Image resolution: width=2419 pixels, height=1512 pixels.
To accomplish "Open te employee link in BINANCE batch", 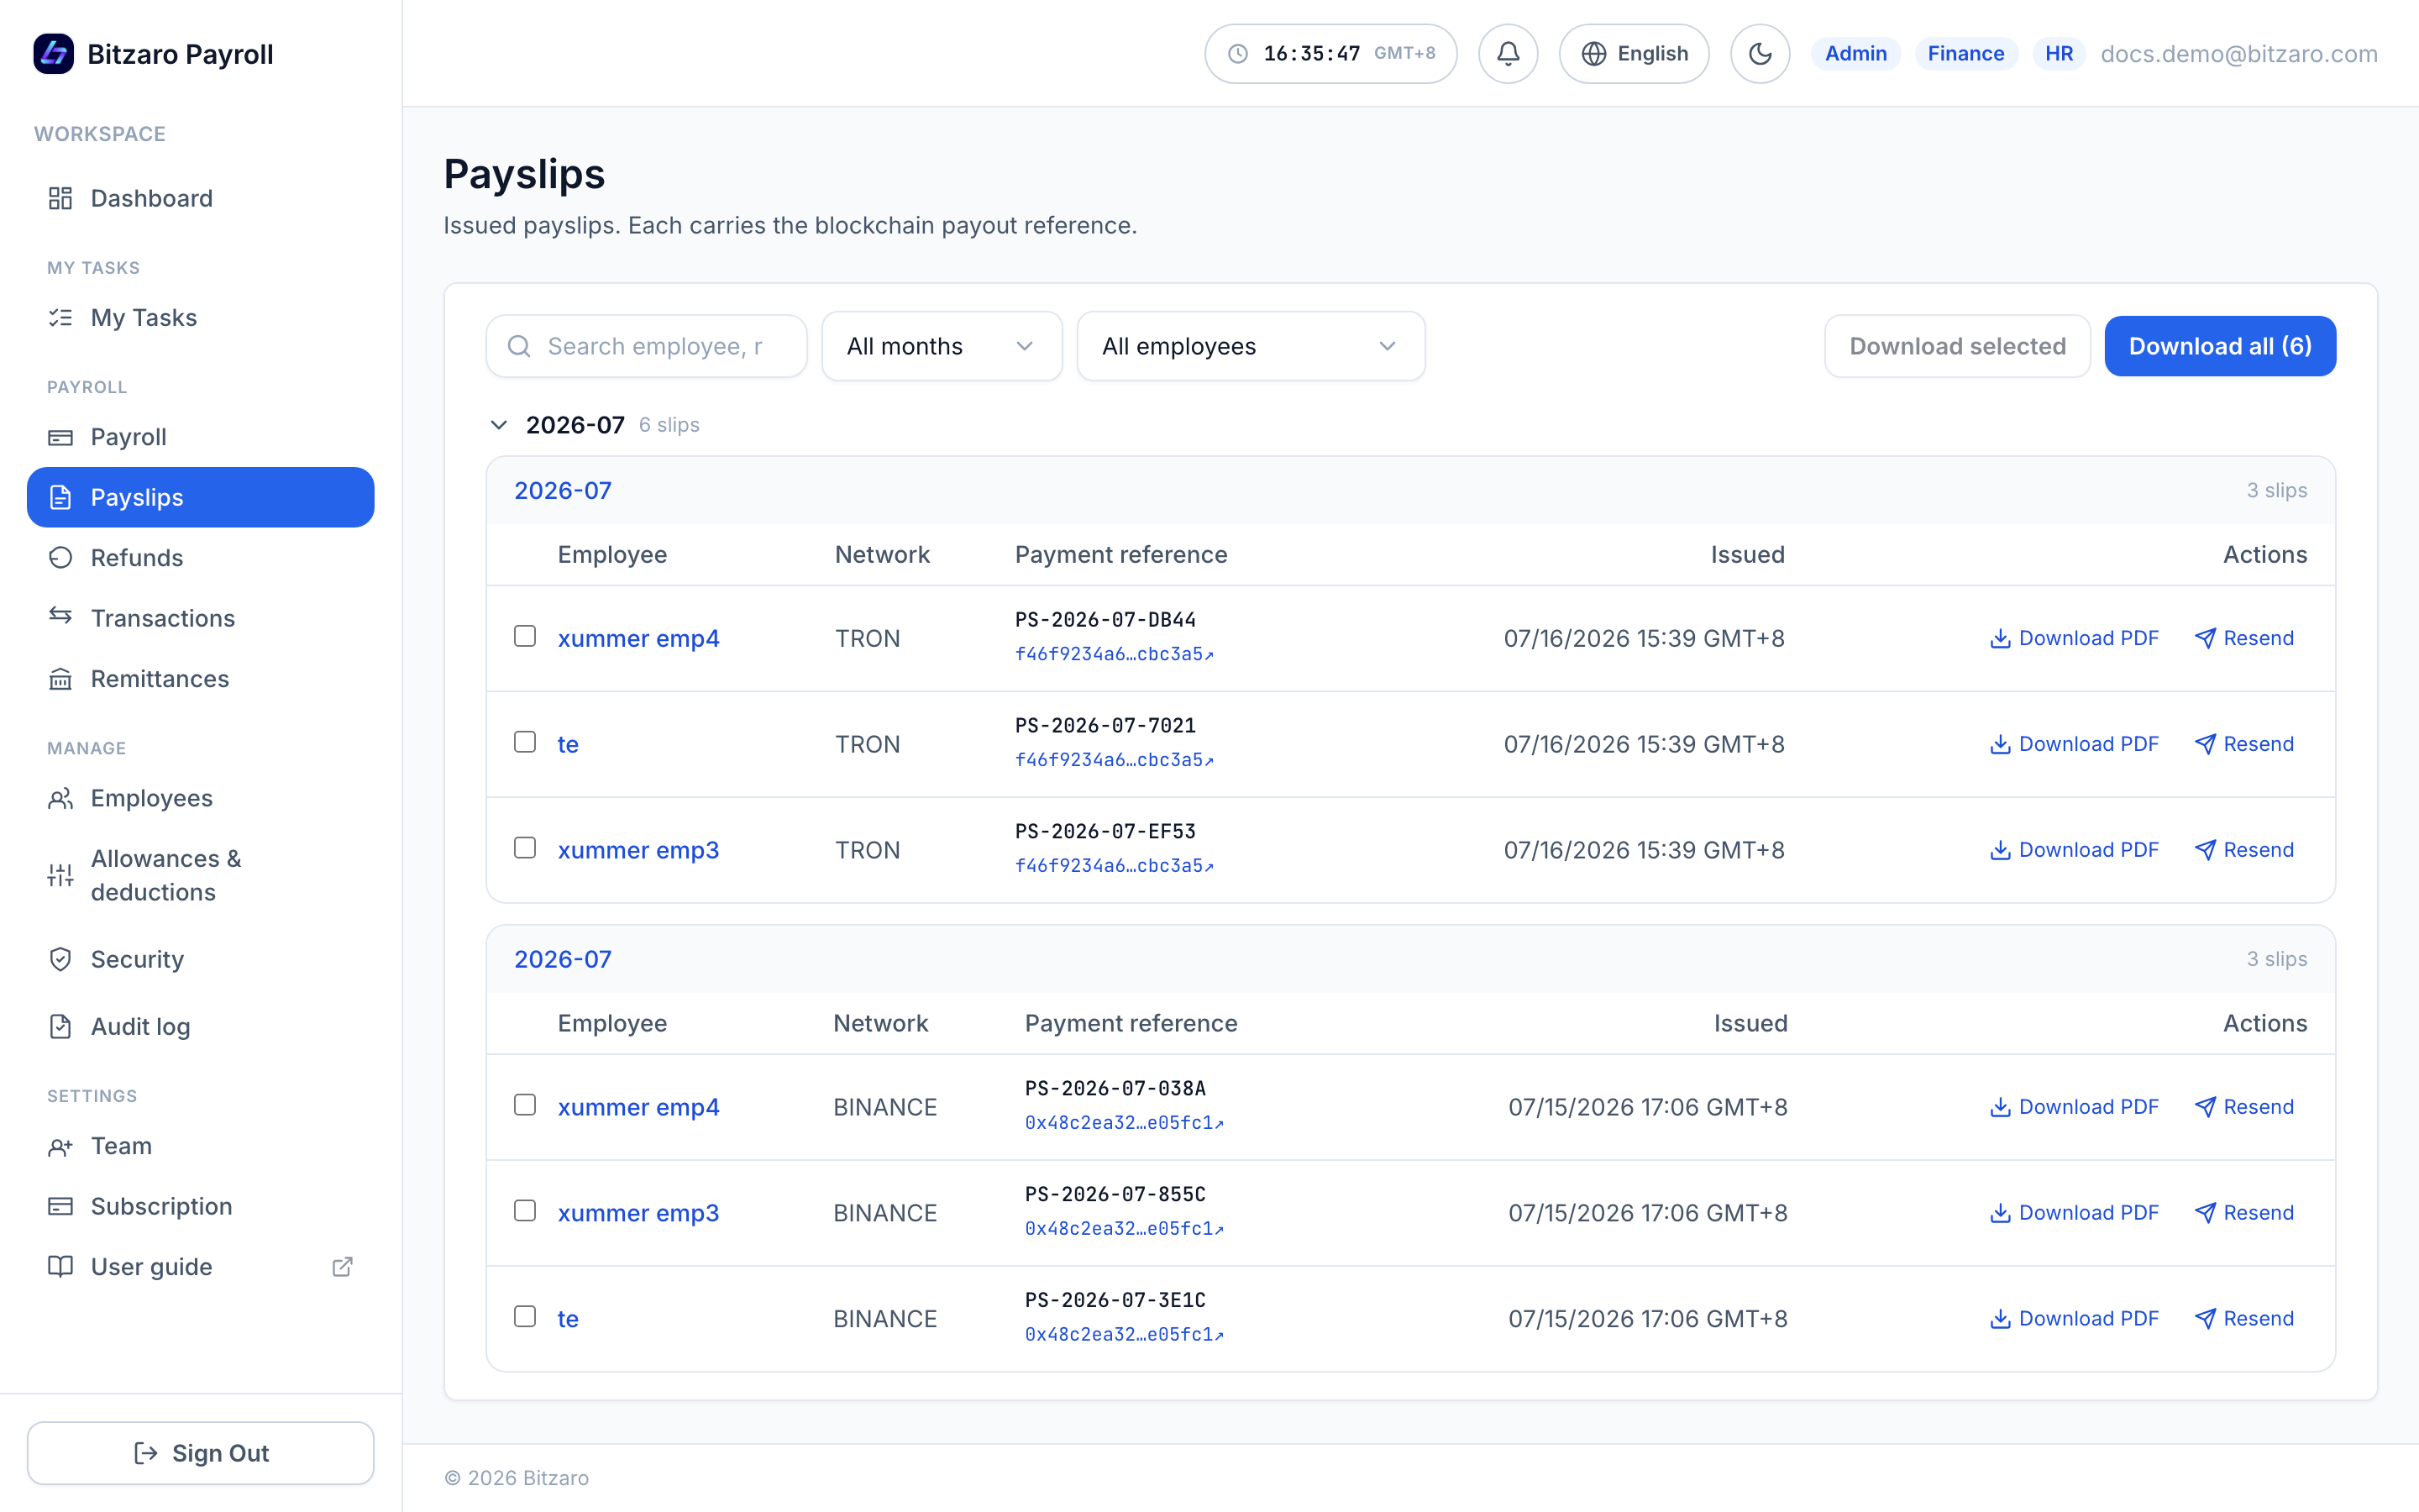I will click(568, 1319).
